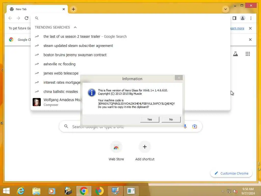This screenshot has width=261, height=196.
Task: Click Yes in the Information dialog
Action: click(149, 119)
